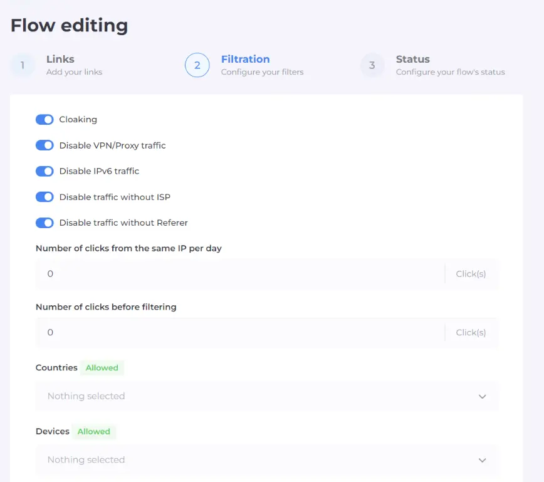Screen dimensions: 544x482
Task: Click the Allowed badge next to Countries
Action: (102, 368)
